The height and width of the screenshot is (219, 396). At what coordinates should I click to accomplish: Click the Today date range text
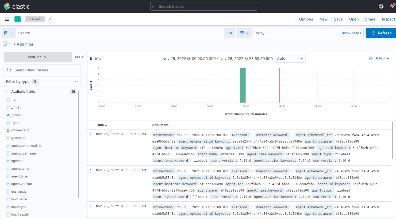click(259, 33)
